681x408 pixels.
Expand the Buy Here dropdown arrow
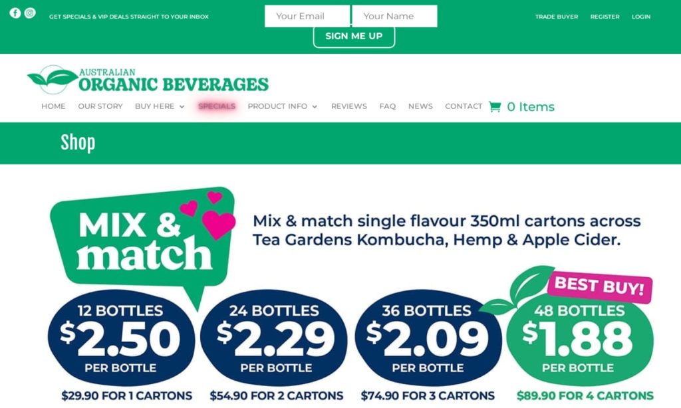pyautogui.click(x=182, y=106)
